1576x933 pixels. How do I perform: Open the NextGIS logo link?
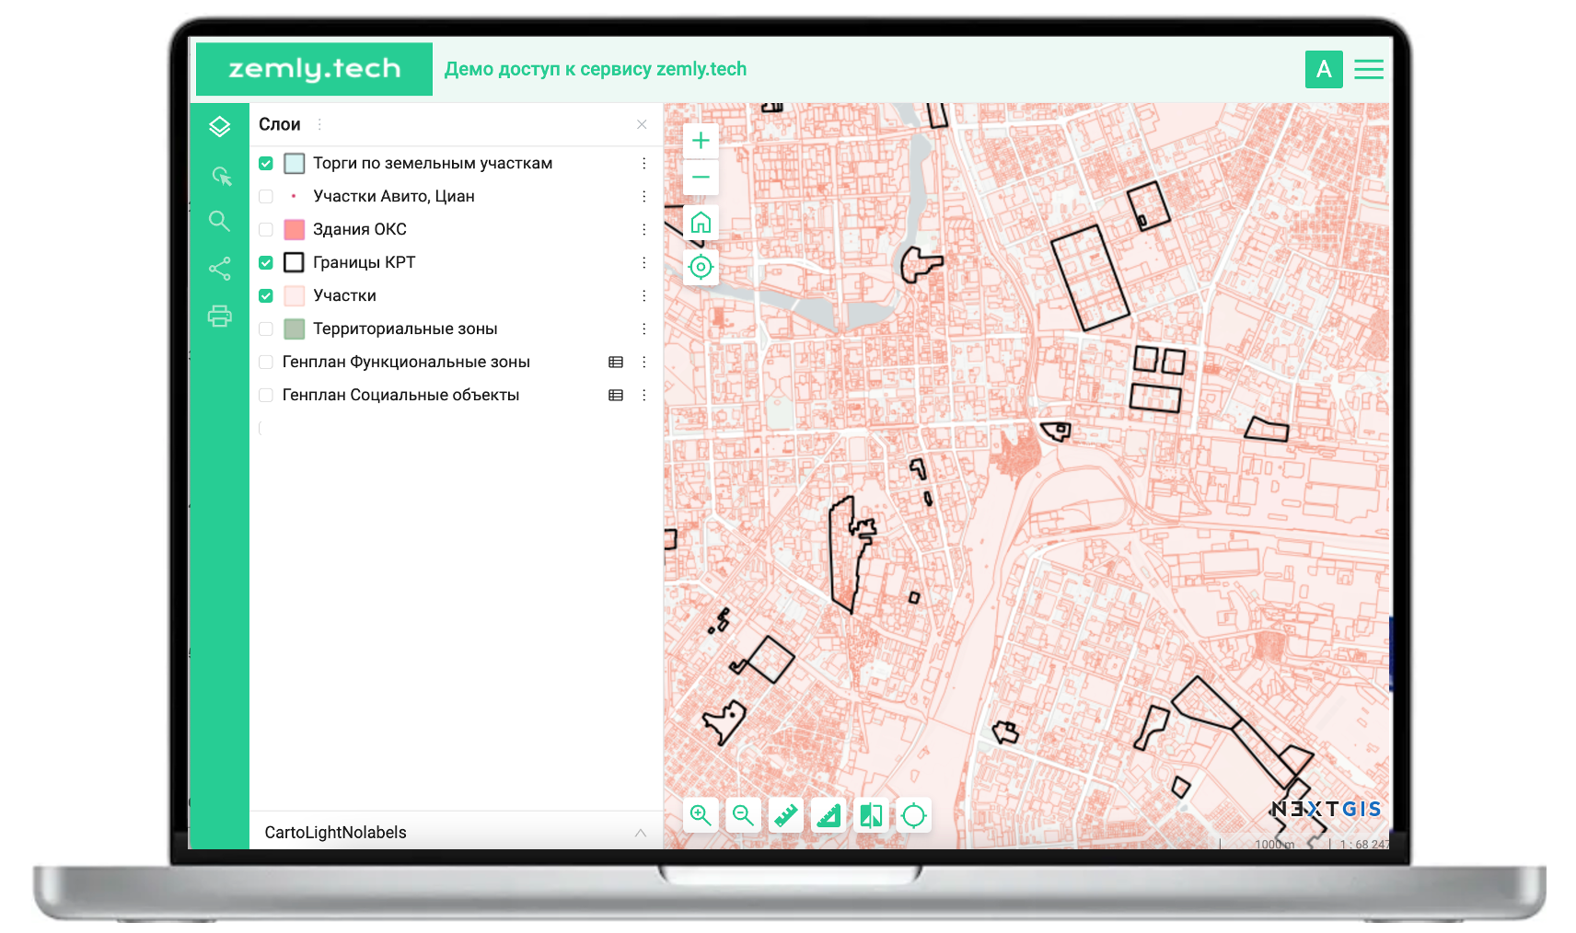pyautogui.click(x=1327, y=810)
